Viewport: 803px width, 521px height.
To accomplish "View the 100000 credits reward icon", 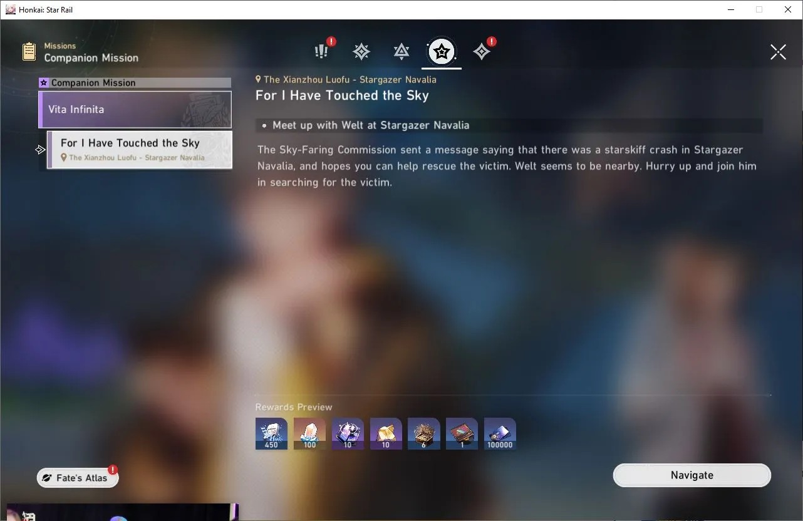I will point(500,434).
